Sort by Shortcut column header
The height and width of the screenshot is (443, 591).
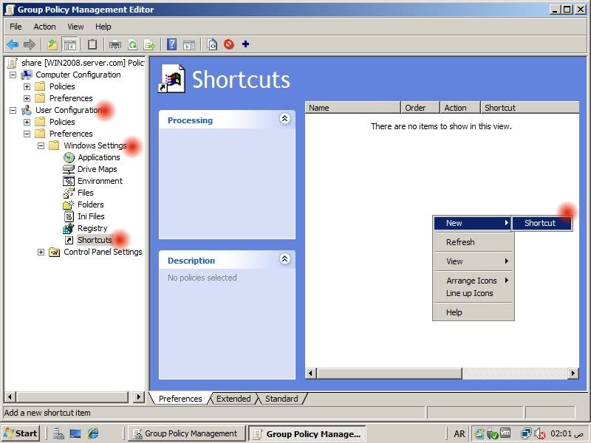(x=530, y=108)
